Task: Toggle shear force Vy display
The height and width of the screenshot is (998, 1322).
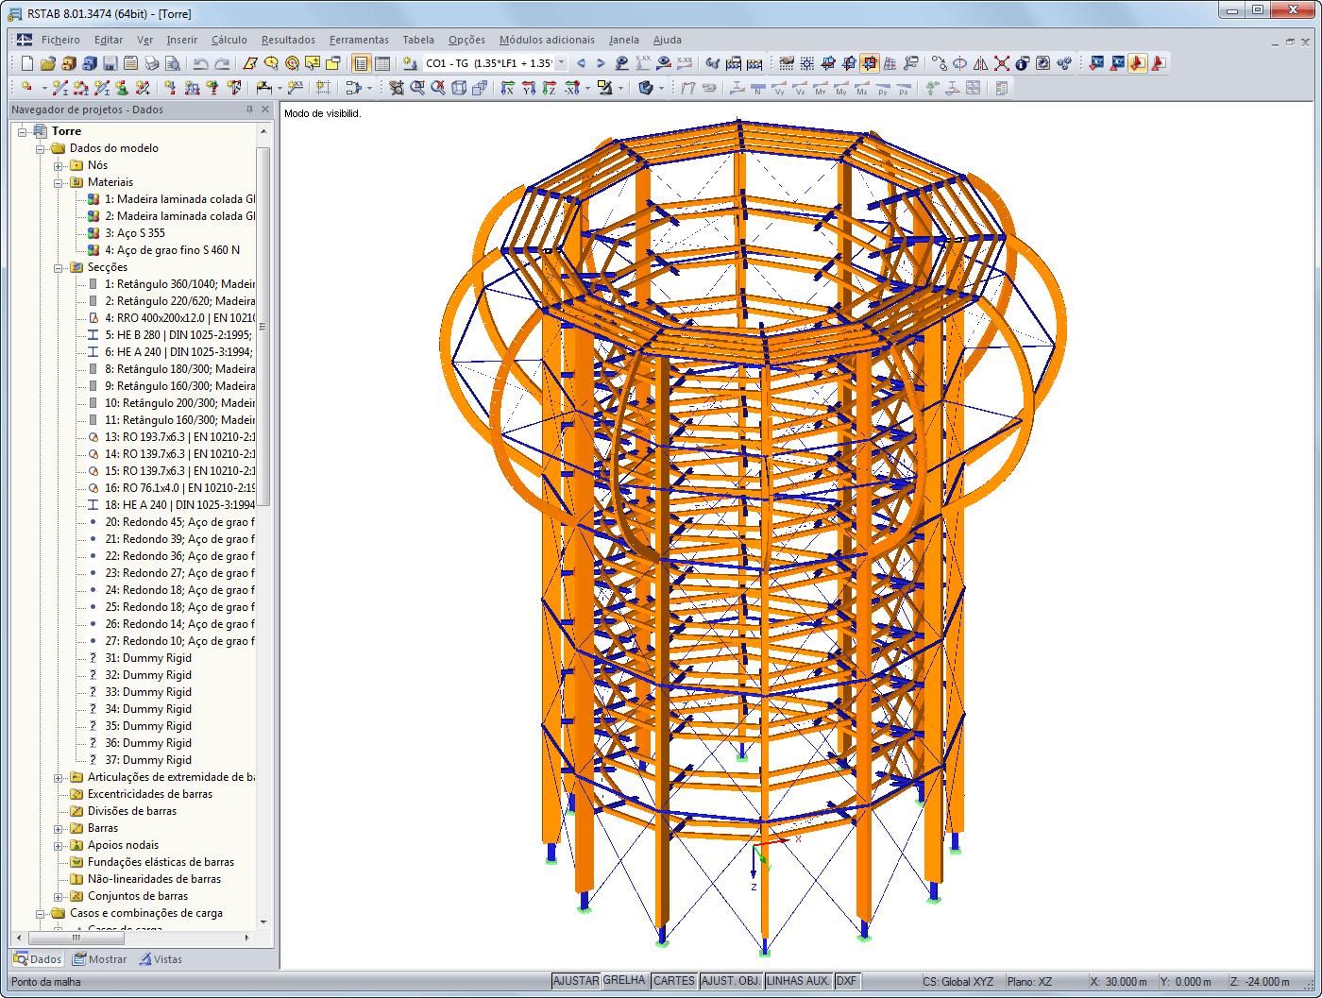Action: pyautogui.click(x=779, y=88)
